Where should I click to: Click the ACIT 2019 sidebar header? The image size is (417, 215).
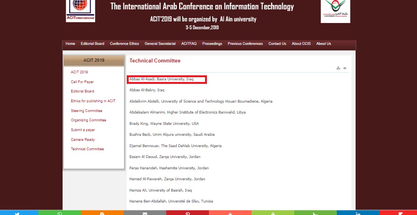coord(94,60)
